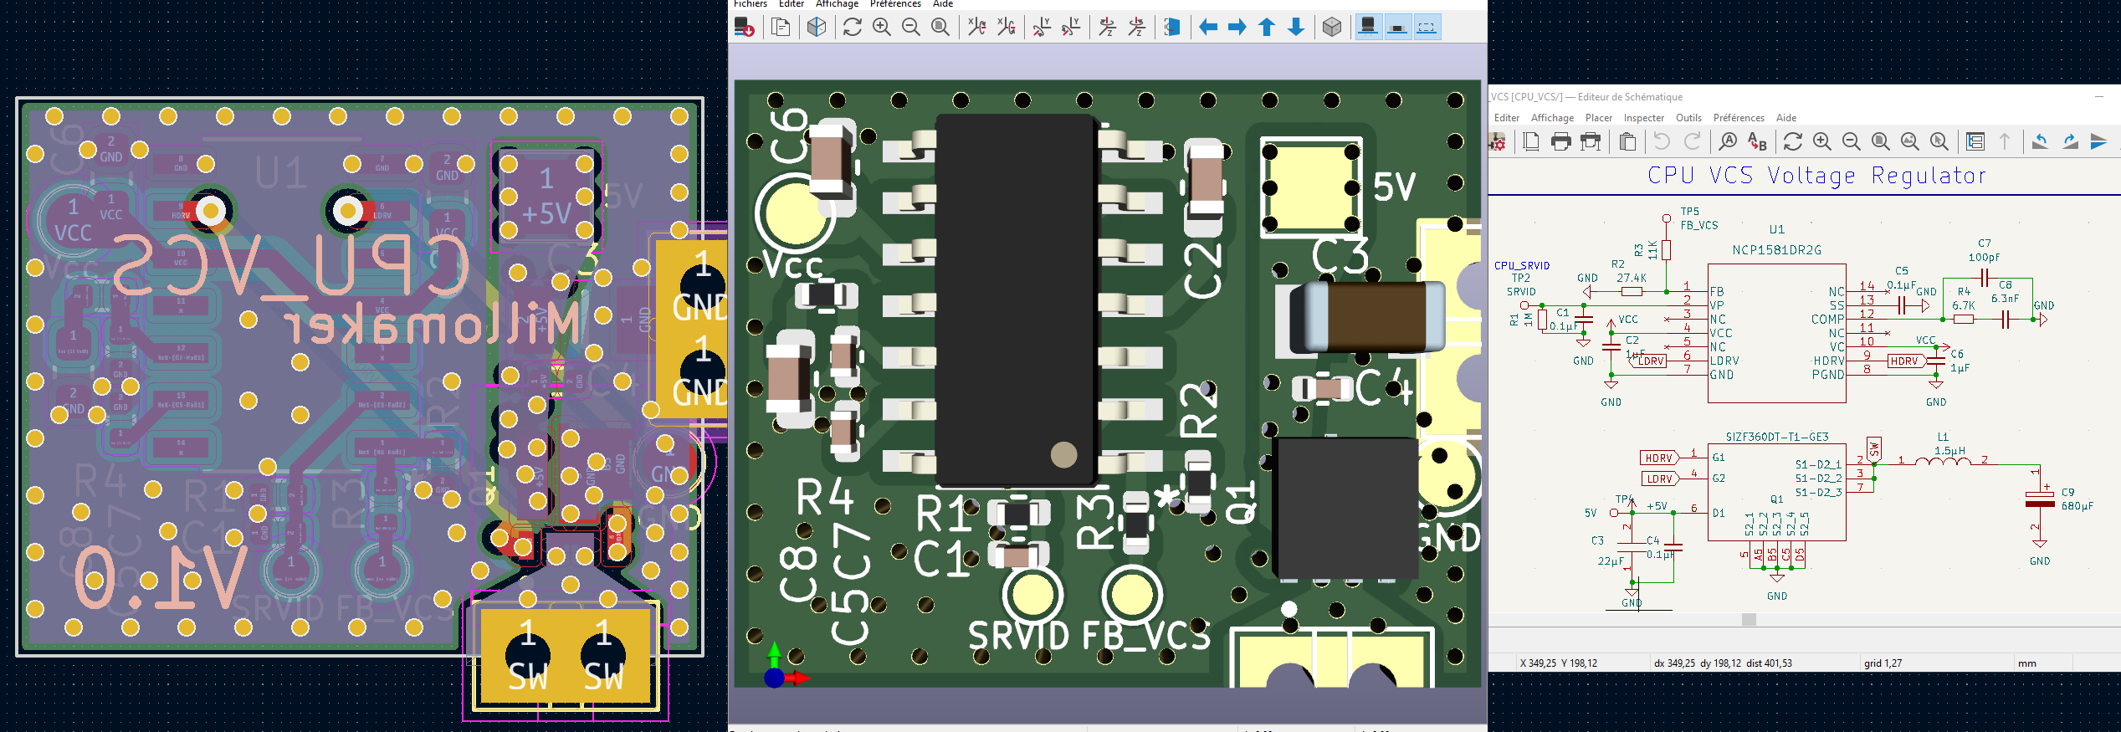Flip the board view in 3D viewer
2121x732 pixels.
(1172, 28)
